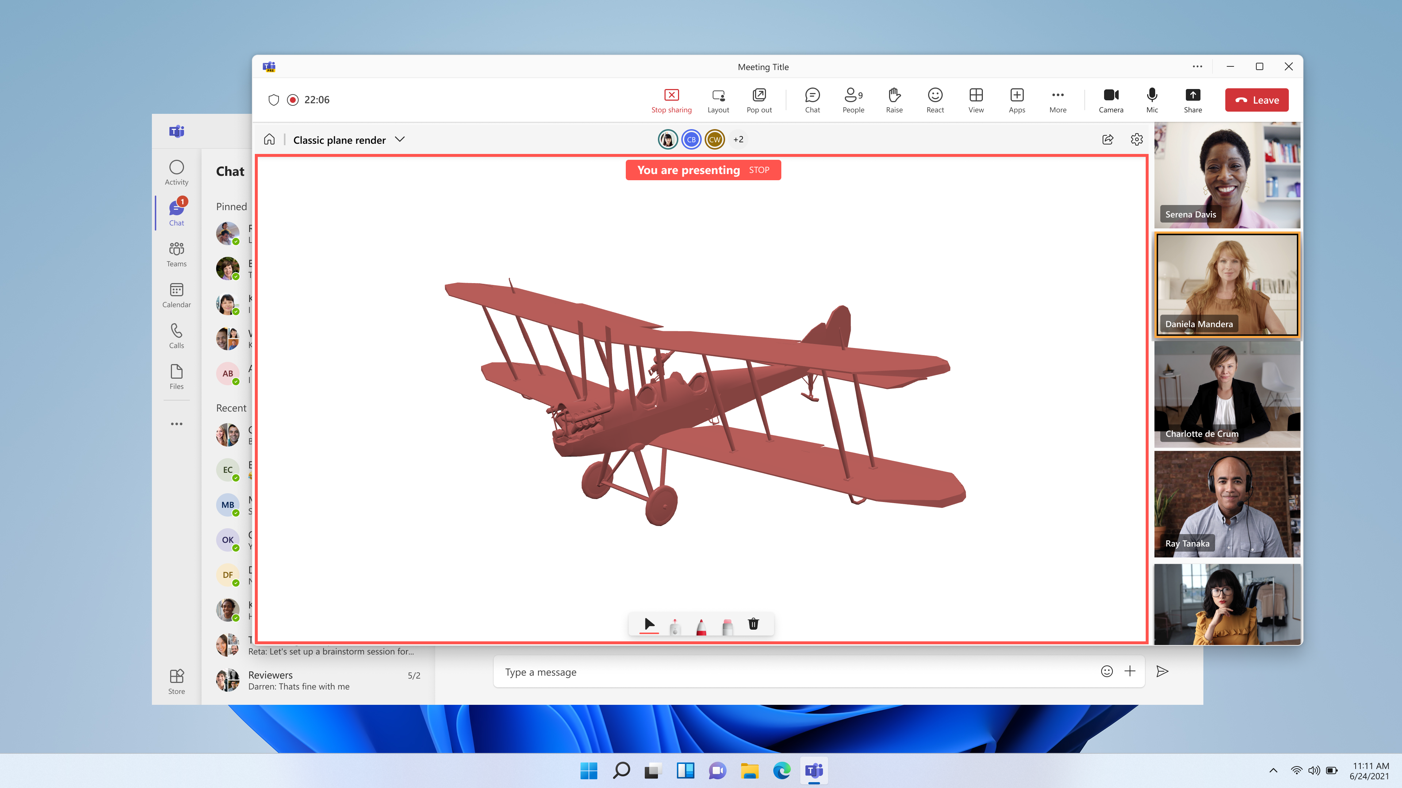This screenshot has width=1402, height=788.
Task: Open Chat panel in meeting
Action: [x=812, y=100]
